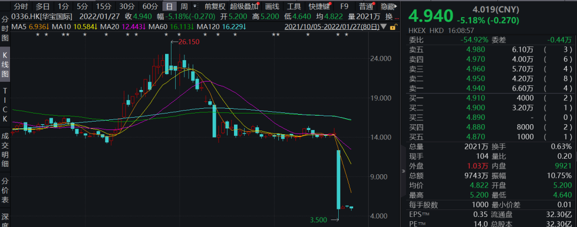Open the 超级叠加 overlay menu
This screenshot has width=577, height=227.
[244, 6]
